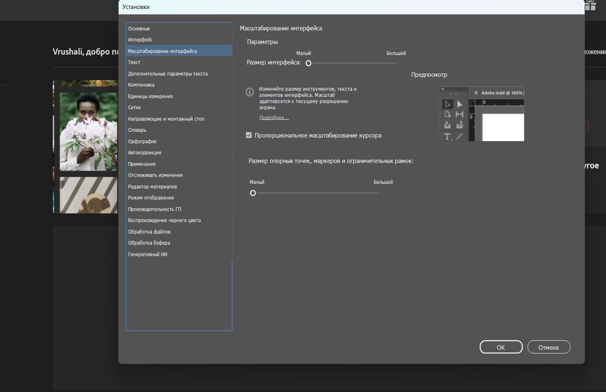Screen dimensions: 606x392
Task: Click the Малый label above Размер интерфейса slider
Action: pos(304,53)
